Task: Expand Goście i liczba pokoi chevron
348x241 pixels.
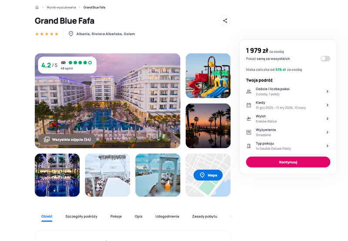Action: (x=328, y=92)
